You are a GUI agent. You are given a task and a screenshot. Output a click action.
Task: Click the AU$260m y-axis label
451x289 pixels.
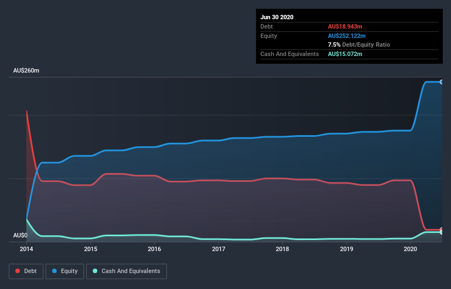26,70
